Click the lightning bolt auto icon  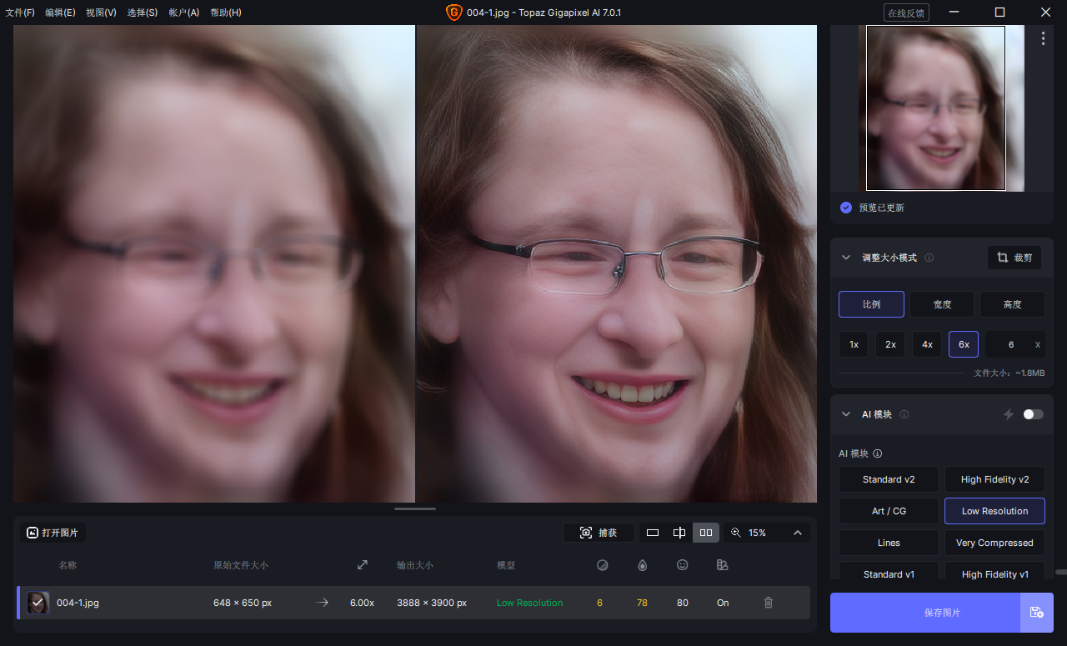click(x=1008, y=414)
